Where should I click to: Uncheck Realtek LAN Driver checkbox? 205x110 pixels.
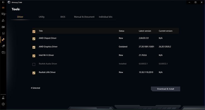click(34, 73)
